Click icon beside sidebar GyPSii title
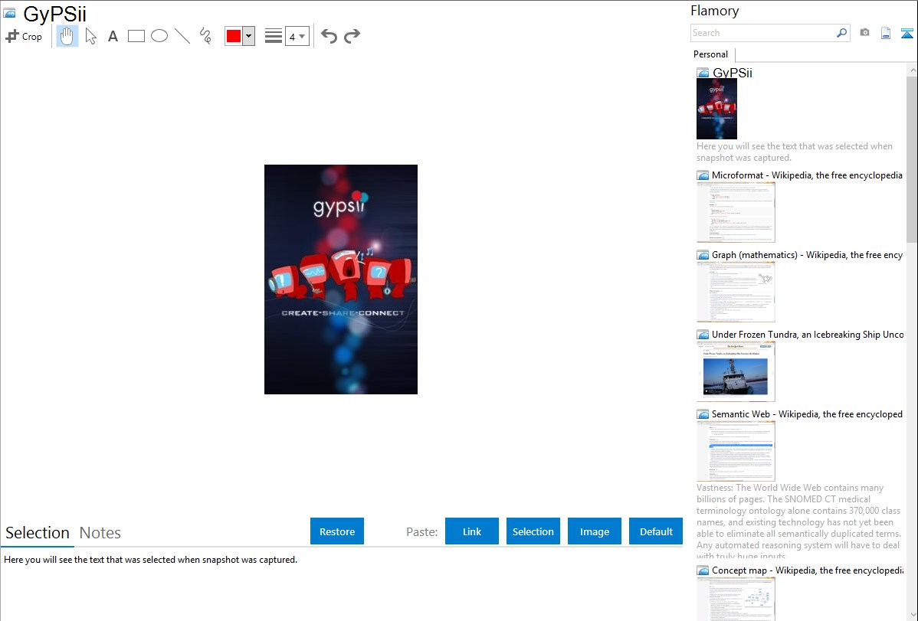 (x=703, y=73)
